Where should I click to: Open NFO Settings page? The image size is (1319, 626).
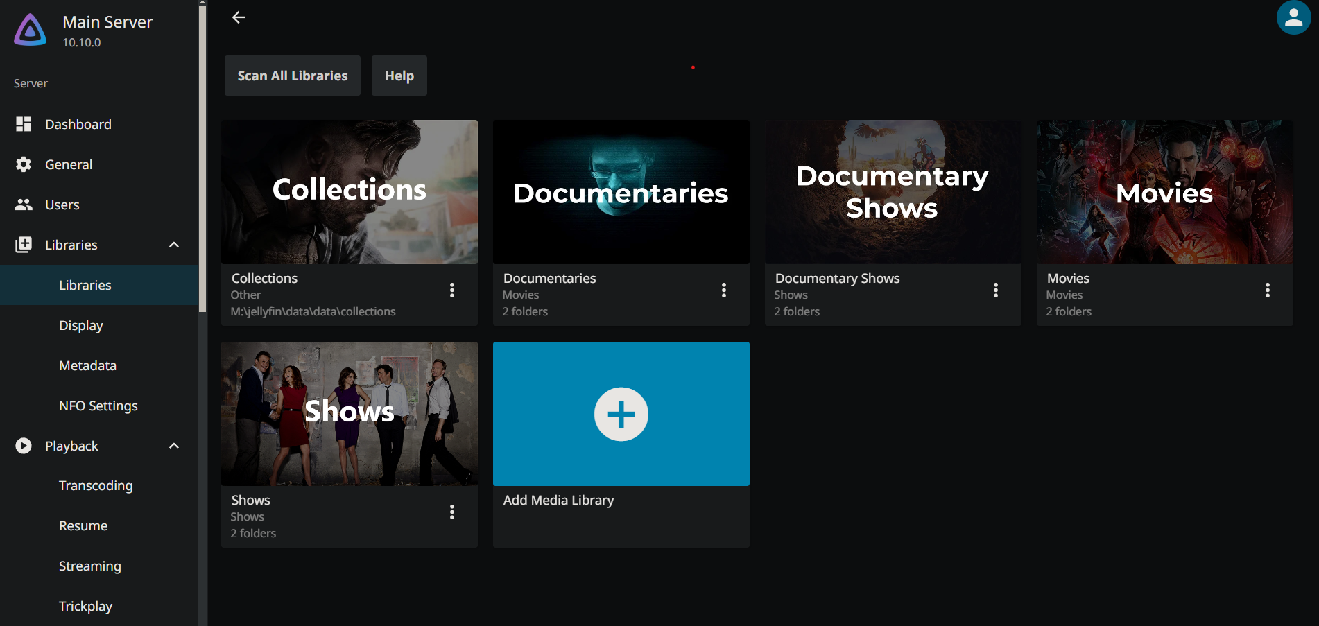pyautogui.click(x=98, y=406)
